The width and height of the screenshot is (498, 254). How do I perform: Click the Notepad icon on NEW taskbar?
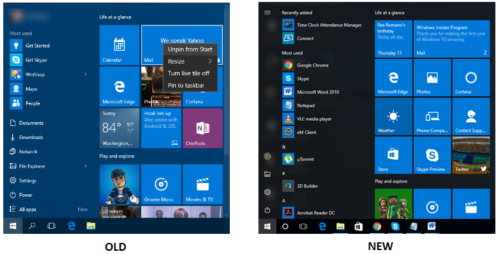pos(413,227)
